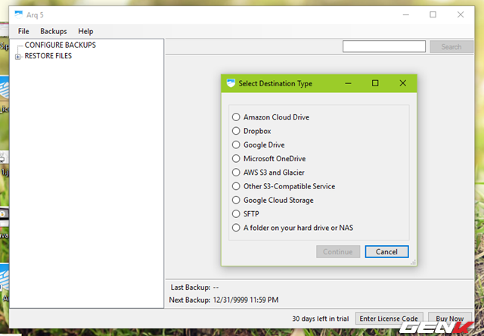Screen dimensions: 484x336
Task: Click the Select Destination Type dialog icon
Action: click(x=231, y=83)
